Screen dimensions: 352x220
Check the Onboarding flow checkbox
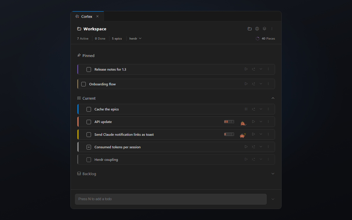[x=84, y=84]
